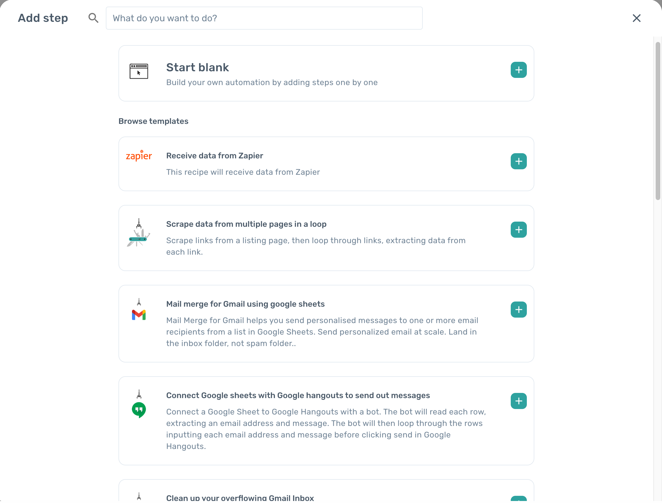Viewport: 662px width, 503px height.
Task: Click the vertical scrollbar thumb
Action: (x=657, y=120)
